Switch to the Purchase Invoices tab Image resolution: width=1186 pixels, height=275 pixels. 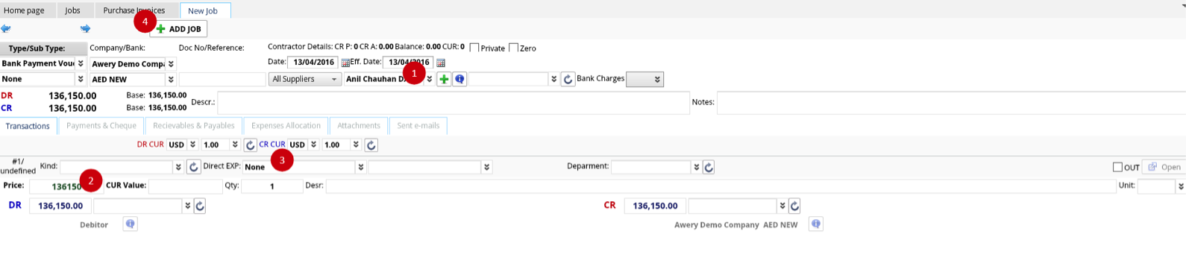(x=134, y=10)
